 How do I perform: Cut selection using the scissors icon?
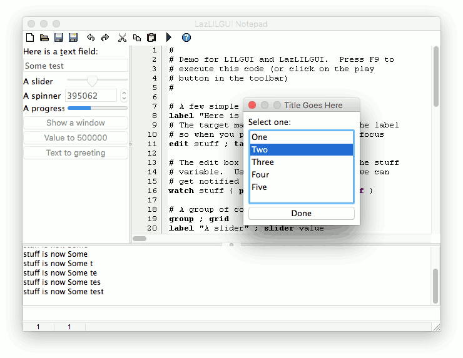click(x=122, y=38)
